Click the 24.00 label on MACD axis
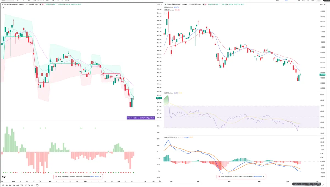The image size is (330, 187). click(x=322, y=139)
